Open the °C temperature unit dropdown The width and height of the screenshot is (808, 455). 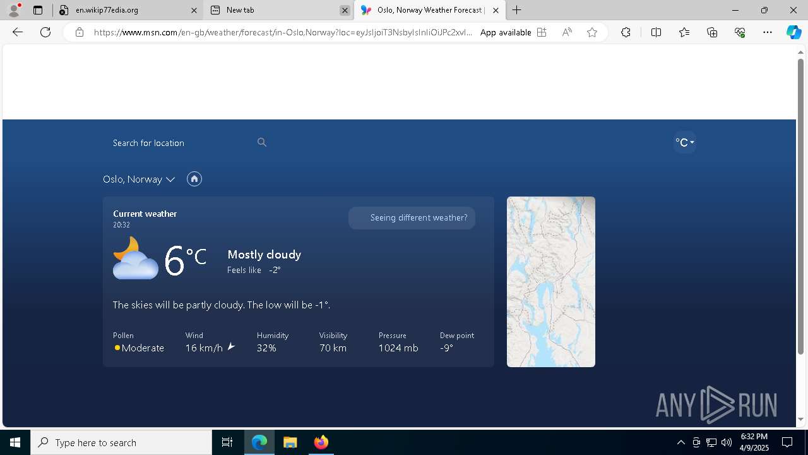click(x=685, y=142)
